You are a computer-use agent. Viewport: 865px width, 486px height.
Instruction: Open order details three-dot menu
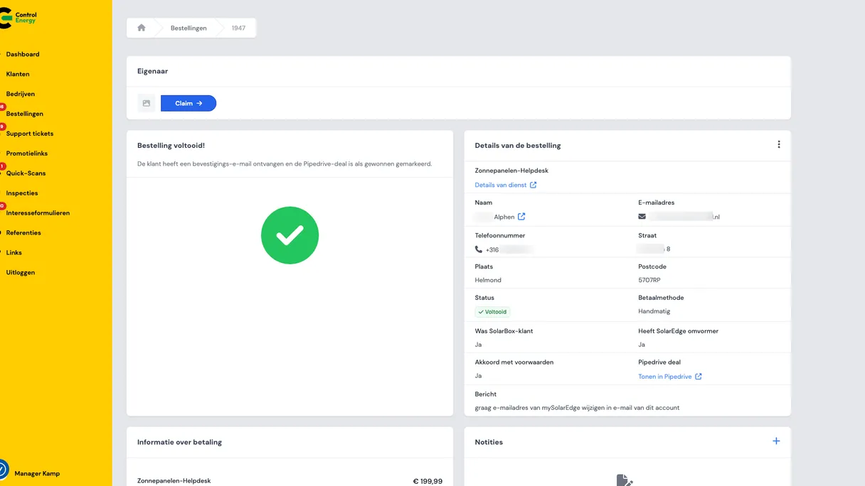click(x=779, y=144)
